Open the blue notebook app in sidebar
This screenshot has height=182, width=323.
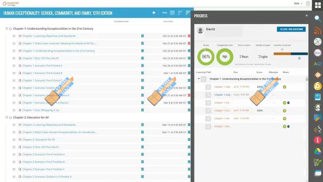(x=317, y=97)
